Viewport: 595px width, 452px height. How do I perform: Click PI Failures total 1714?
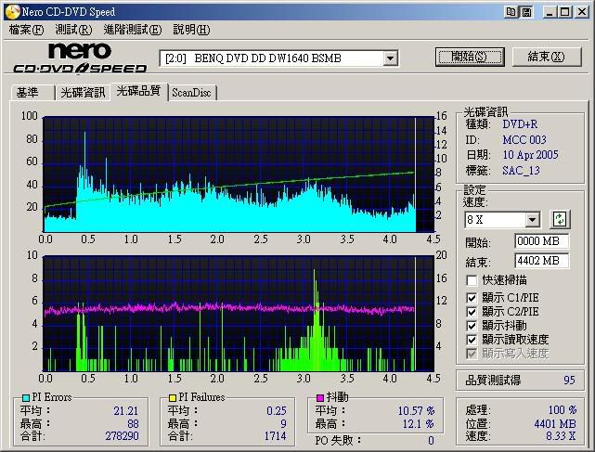click(275, 435)
